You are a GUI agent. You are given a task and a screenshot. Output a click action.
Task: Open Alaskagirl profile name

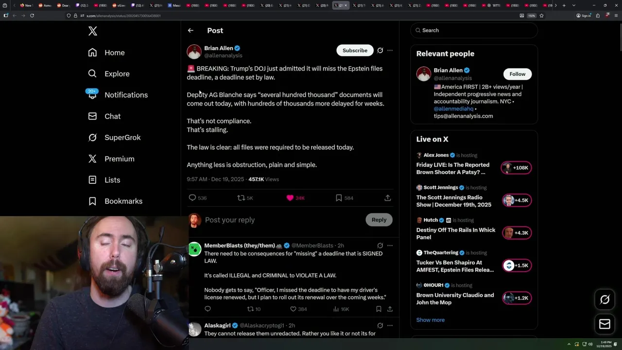click(217, 325)
